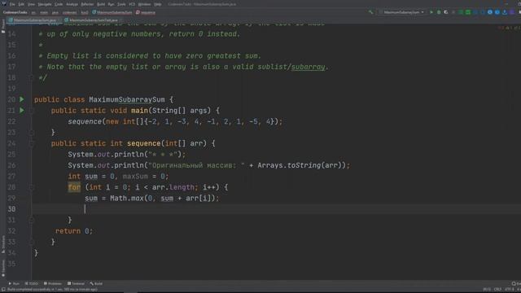Open the run configuration dropdown MaximumSubarraySum

(402, 12)
